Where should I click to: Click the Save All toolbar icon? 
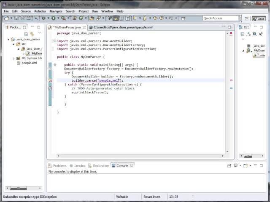tap(22, 18)
